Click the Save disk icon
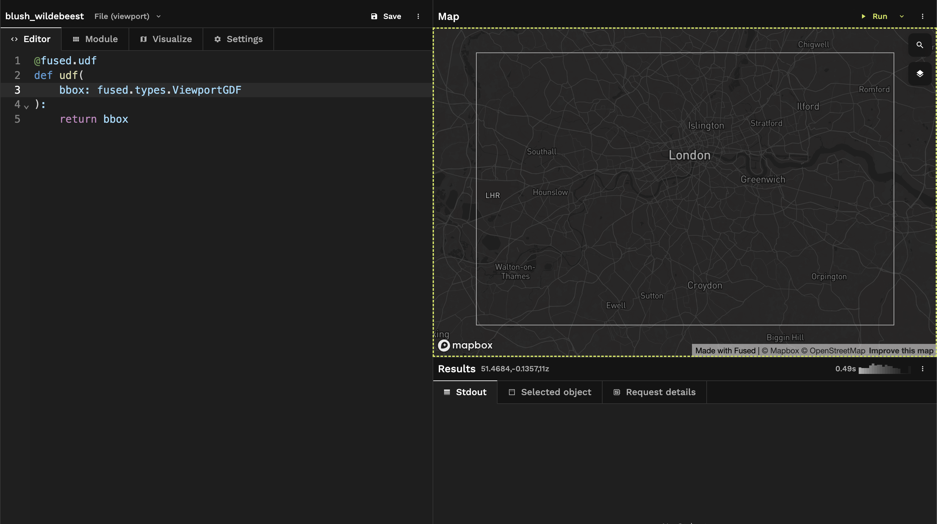 [x=374, y=16]
